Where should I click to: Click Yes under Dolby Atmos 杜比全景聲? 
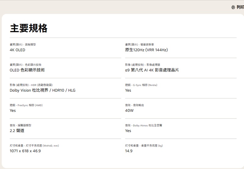128,130
